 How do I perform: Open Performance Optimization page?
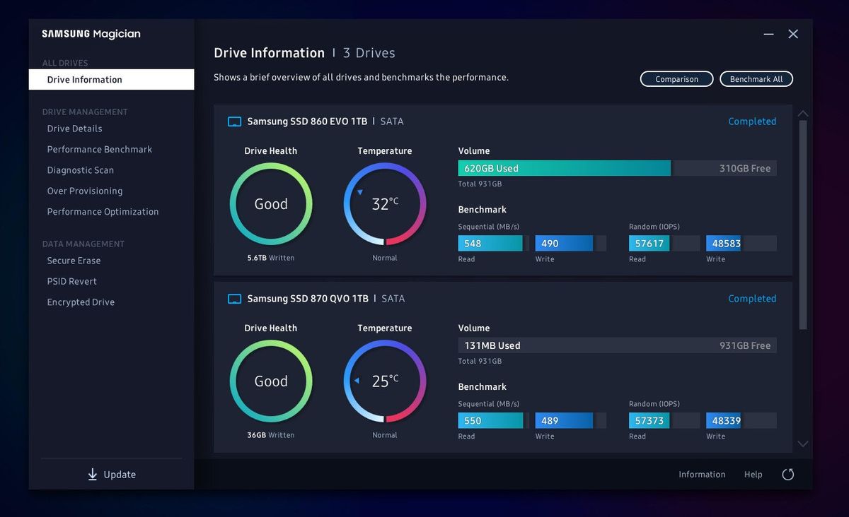103,212
